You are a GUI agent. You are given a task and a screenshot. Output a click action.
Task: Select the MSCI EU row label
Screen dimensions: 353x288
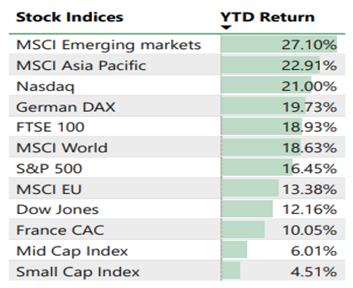tap(49, 189)
